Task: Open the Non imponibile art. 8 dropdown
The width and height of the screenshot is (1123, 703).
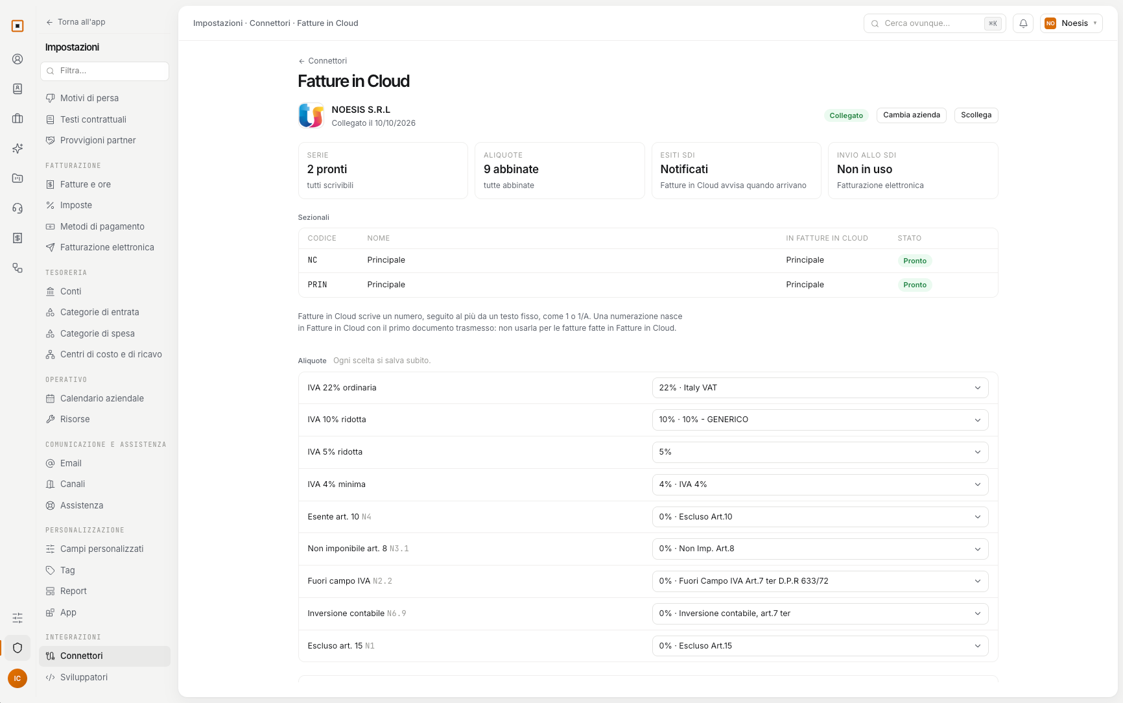Action: (x=820, y=549)
